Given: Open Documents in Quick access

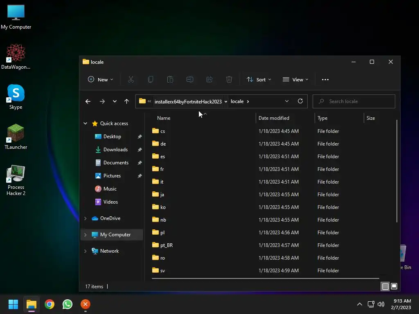Looking at the screenshot, I should click(x=116, y=163).
